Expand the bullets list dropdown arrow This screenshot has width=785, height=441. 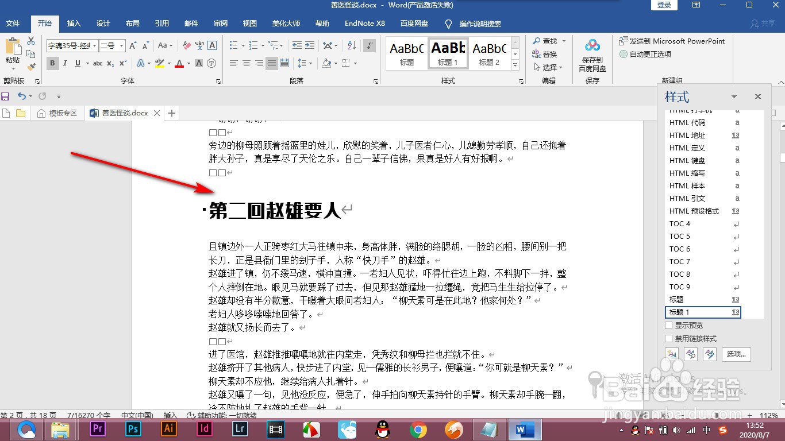click(243, 45)
